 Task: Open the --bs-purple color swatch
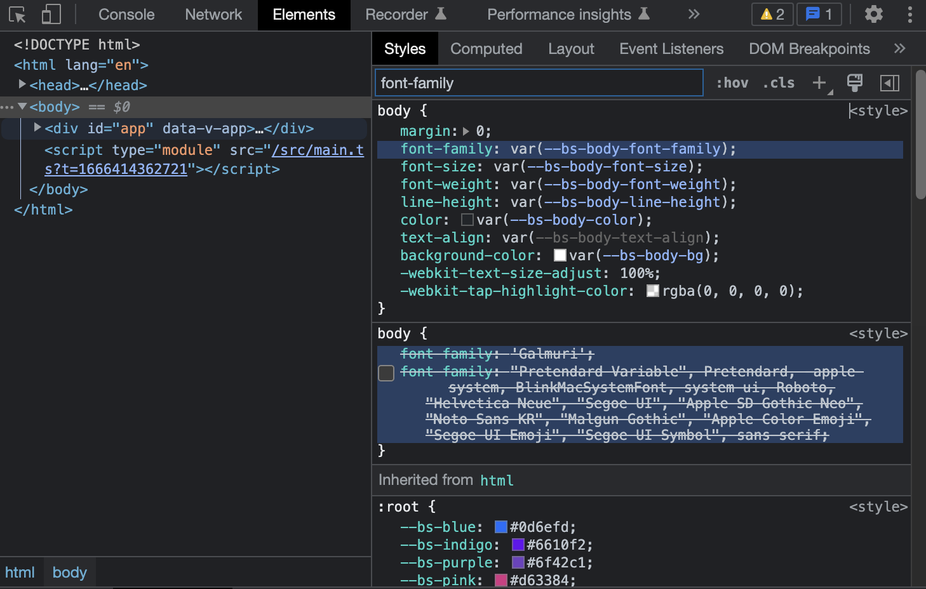coord(518,562)
